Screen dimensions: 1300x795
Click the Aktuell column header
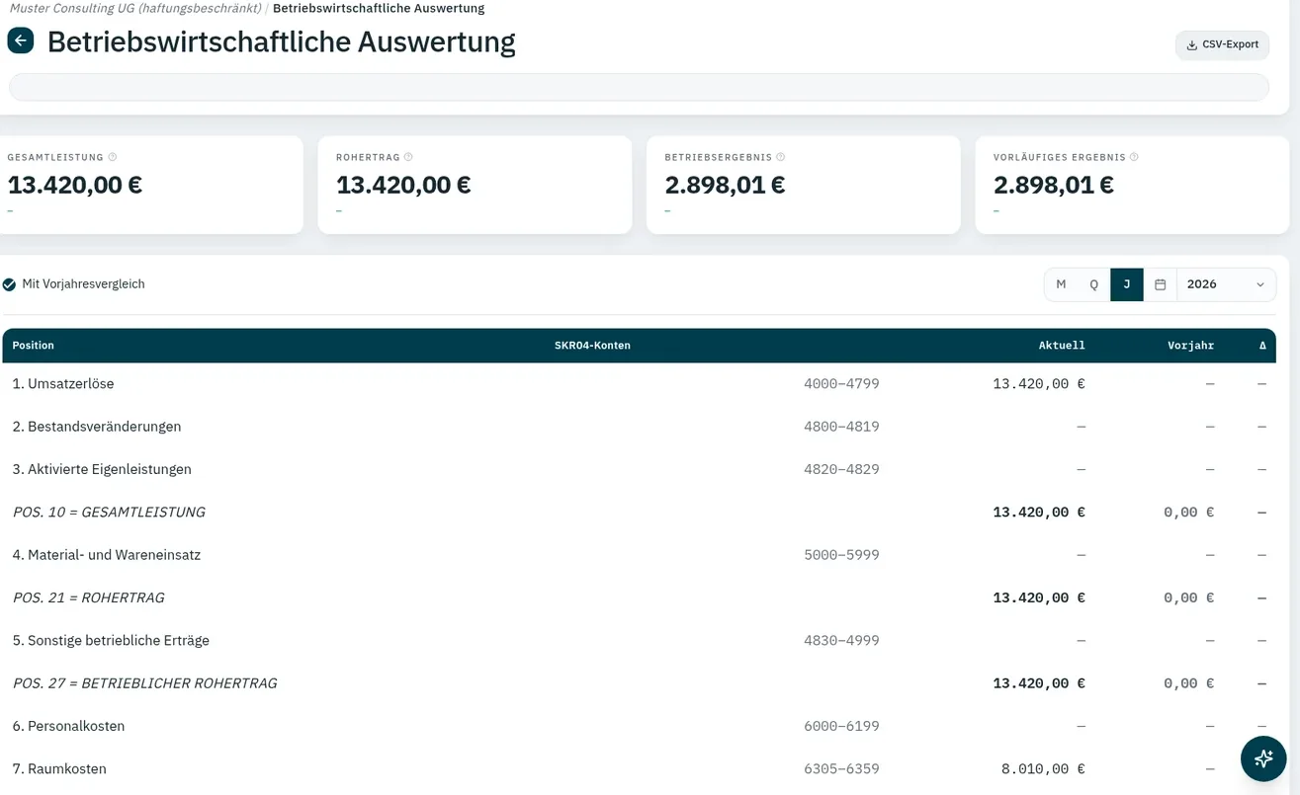coord(1062,346)
